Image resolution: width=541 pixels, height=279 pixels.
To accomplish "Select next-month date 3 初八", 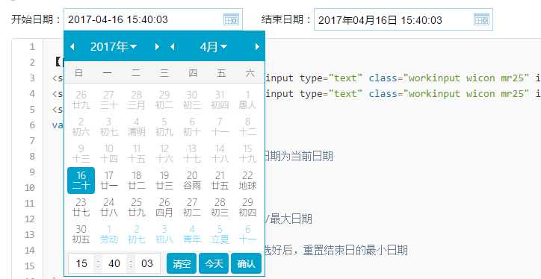I will [x=164, y=234].
